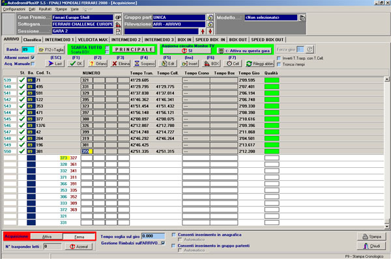This screenshot has width=391, height=259.
Task: Click Tempo Tran. value 41'29.605
Action: tap(139, 80)
